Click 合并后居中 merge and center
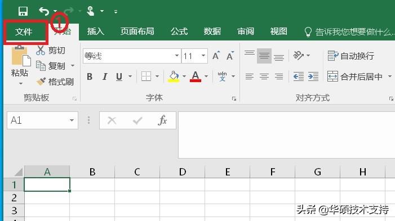 tap(354, 76)
